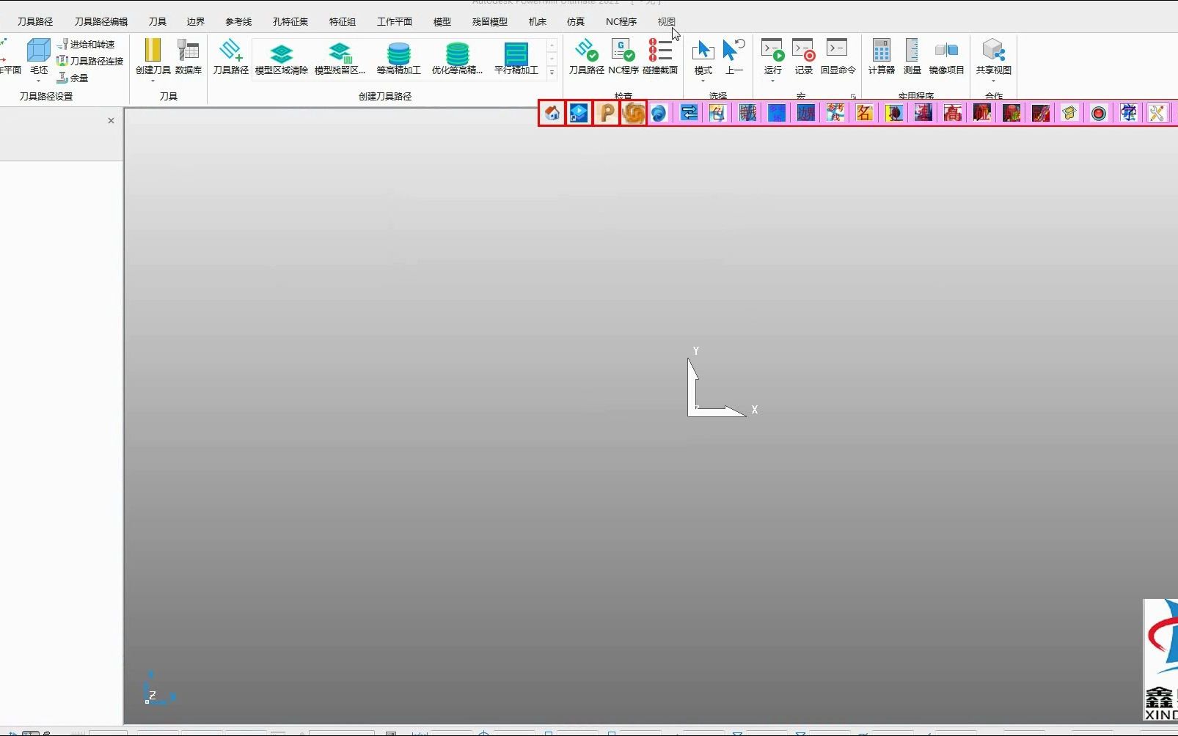The image size is (1178, 736).
Task: Click the Create Tool (创建刀具) icon
Action: (153, 56)
